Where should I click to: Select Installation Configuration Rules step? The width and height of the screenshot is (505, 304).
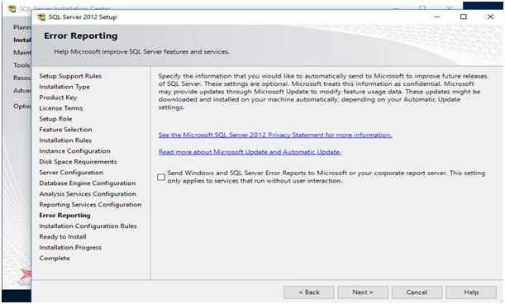pos(88,226)
